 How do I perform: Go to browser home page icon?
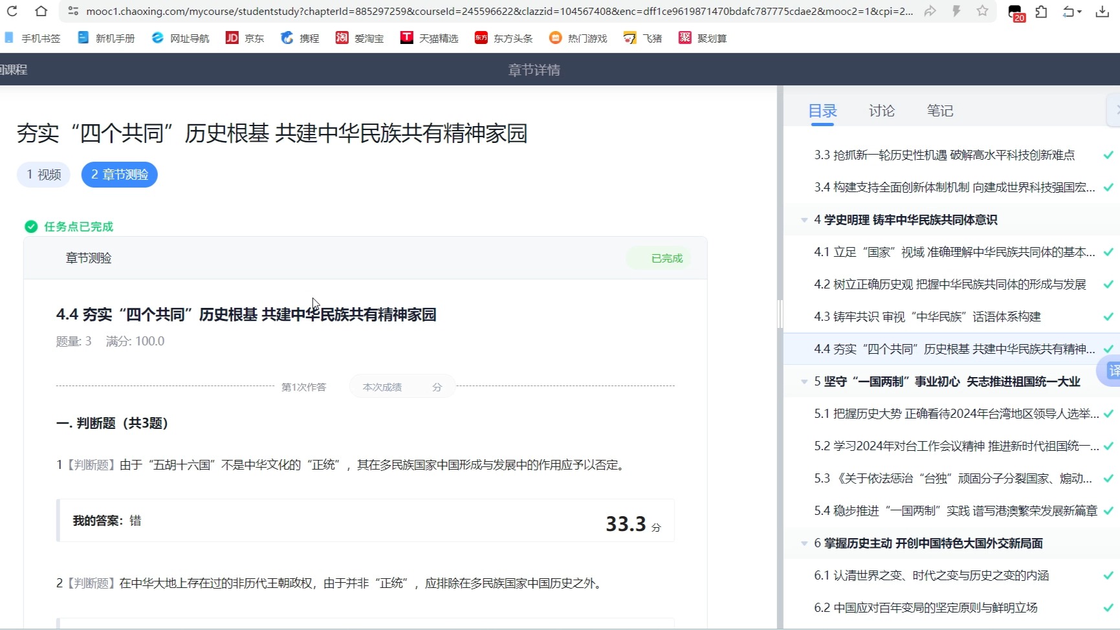pyautogui.click(x=41, y=11)
